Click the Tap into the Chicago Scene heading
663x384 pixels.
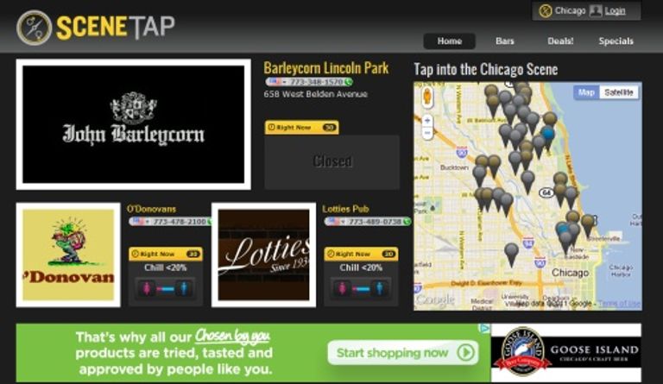pos(485,69)
